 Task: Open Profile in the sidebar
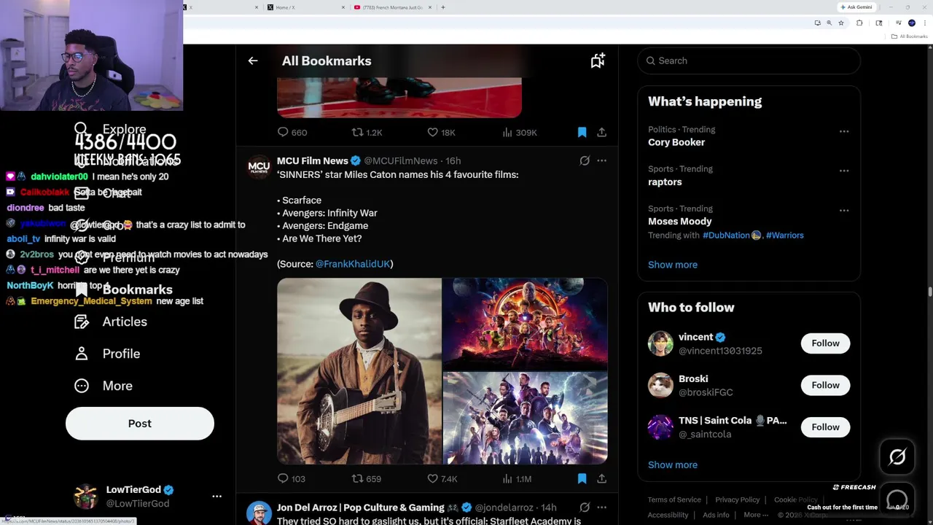107,354
